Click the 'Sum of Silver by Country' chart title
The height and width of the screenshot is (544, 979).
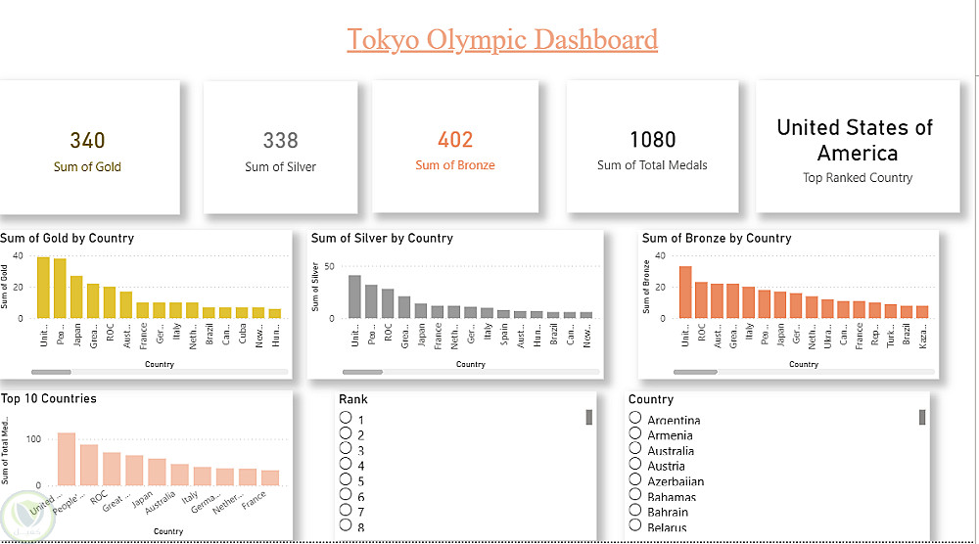coord(382,239)
